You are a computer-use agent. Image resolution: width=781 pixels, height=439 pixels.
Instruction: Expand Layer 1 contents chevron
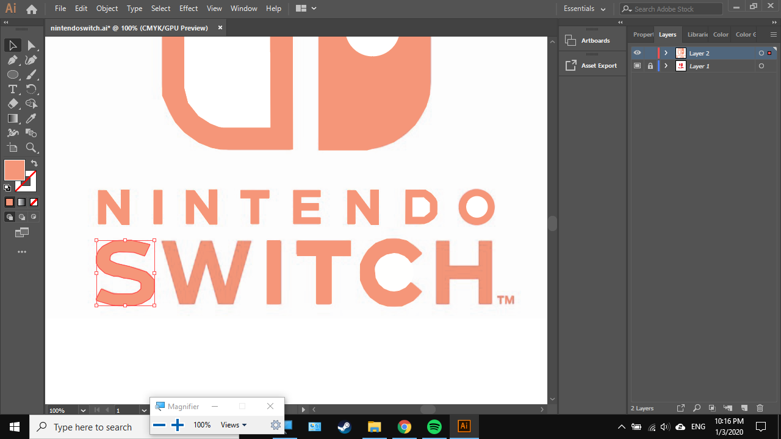click(x=666, y=66)
